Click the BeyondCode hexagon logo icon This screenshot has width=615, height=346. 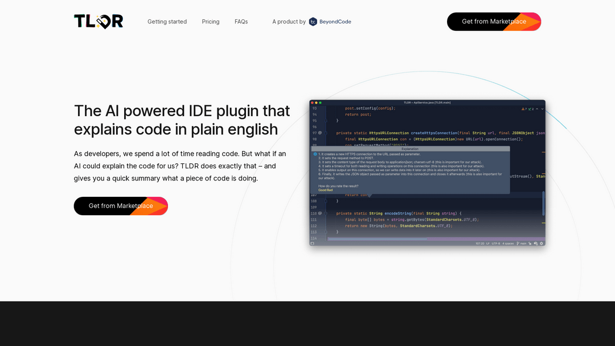click(x=313, y=22)
